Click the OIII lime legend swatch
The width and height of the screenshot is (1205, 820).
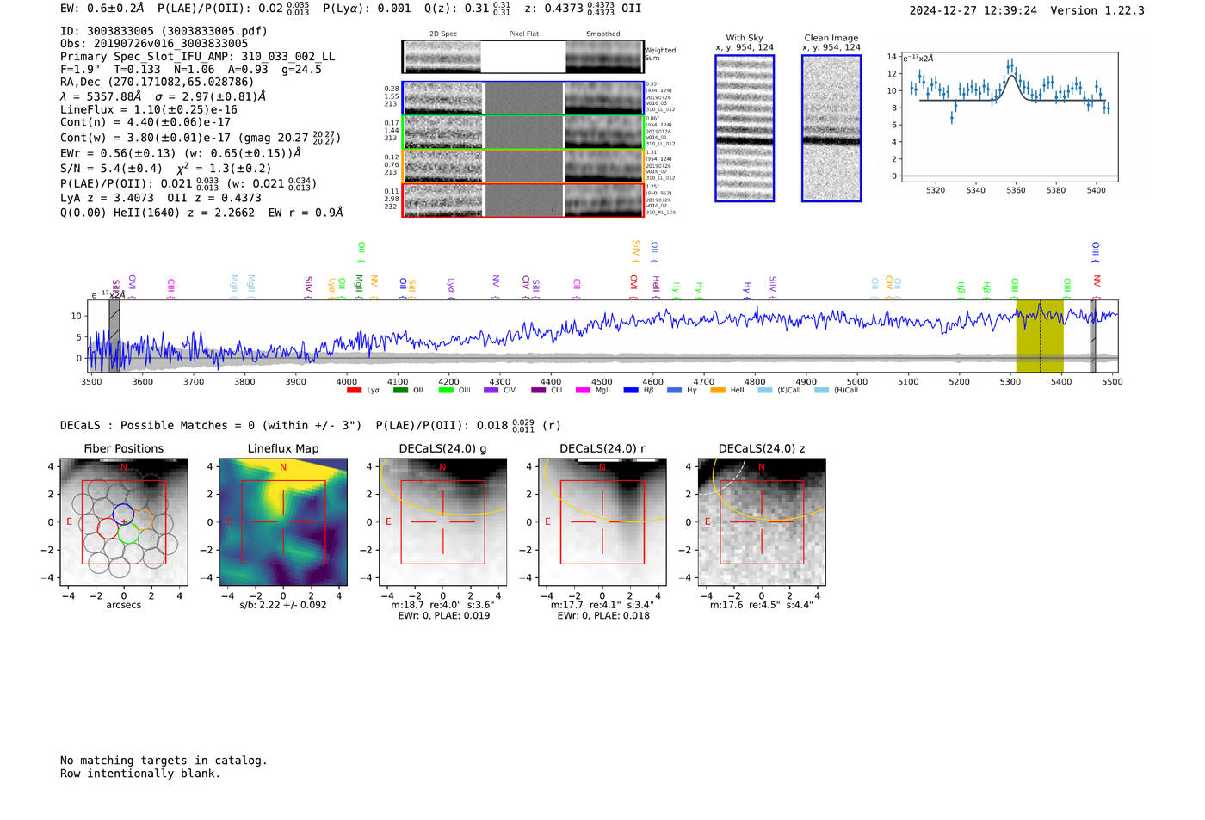[446, 391]
